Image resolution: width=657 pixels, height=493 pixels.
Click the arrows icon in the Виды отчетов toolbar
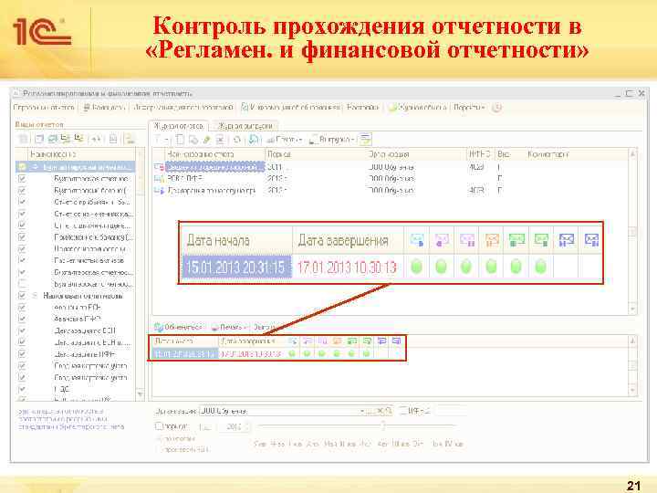tap(96, 139)
